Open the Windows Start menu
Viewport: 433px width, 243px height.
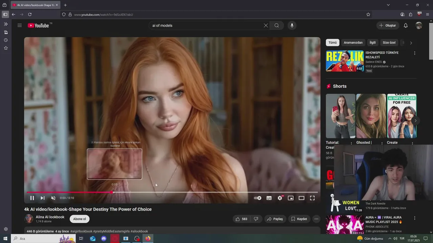5,239
